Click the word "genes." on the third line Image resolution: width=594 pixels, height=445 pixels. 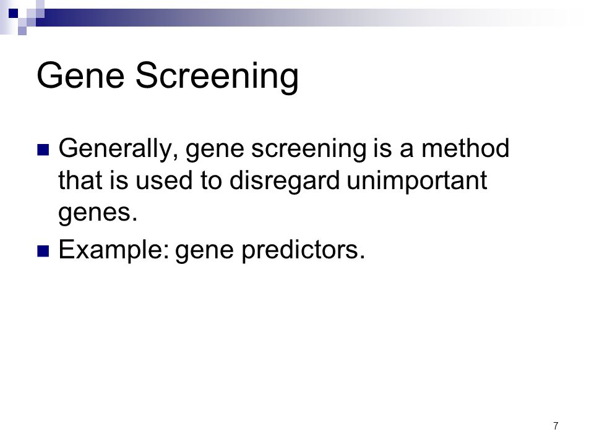click(x=98, y=213)
